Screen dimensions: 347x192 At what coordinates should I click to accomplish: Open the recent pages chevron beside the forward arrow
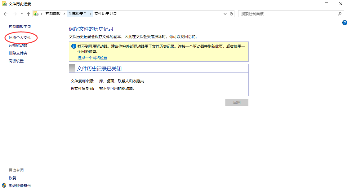point(21,14)
